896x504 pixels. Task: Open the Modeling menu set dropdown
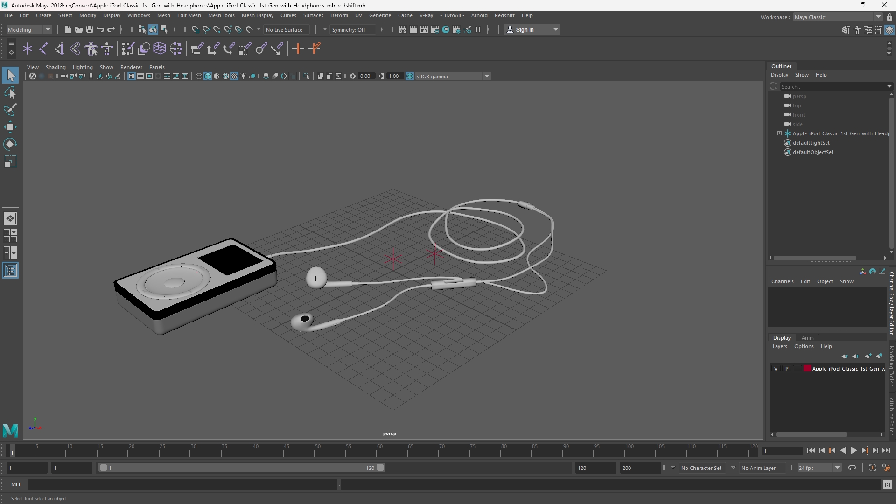point(29,29)
